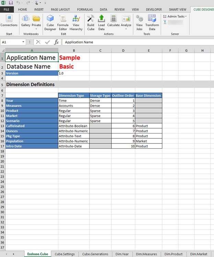Expand the Name Box dropdown arrow
Image resolution: width=214 pixels, height=257 pixels.
pyautogui.click(x=23, y=42)
